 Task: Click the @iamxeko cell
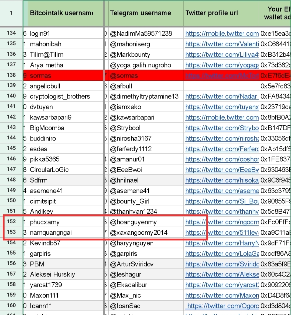[146, 107]
